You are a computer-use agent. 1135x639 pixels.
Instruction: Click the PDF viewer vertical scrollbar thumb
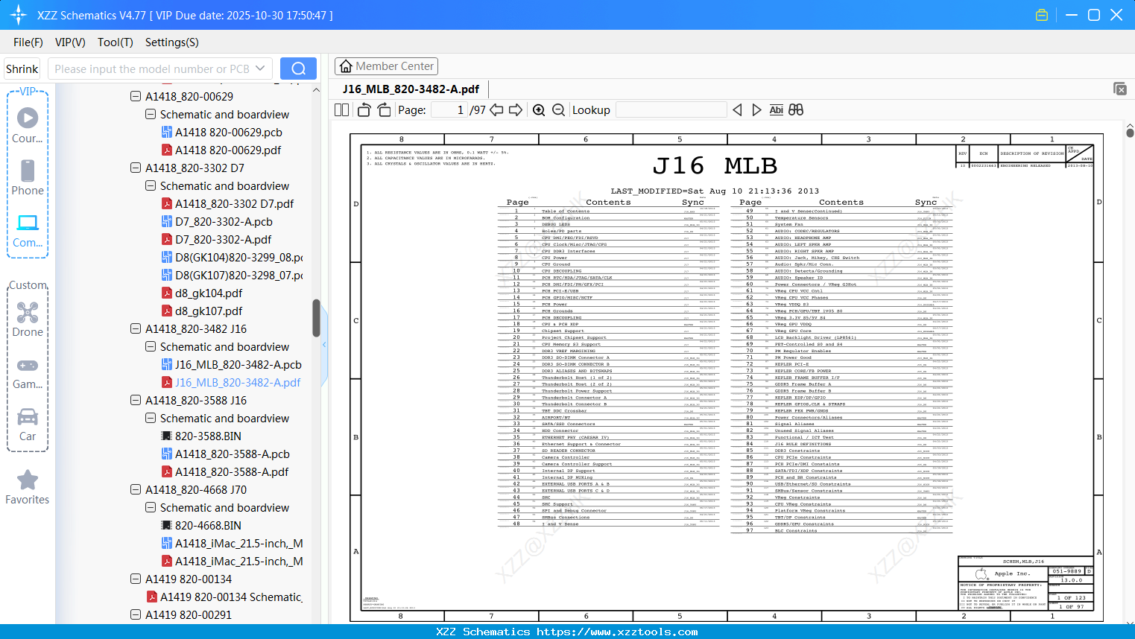coord(1130,133)
